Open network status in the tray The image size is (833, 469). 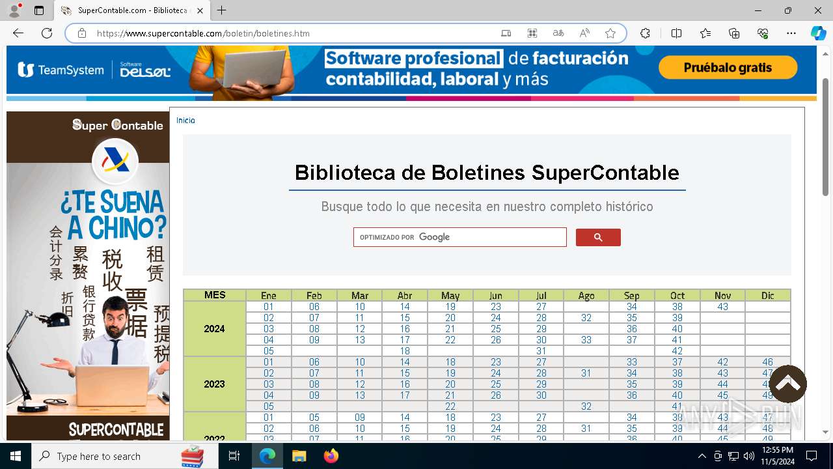733,456
